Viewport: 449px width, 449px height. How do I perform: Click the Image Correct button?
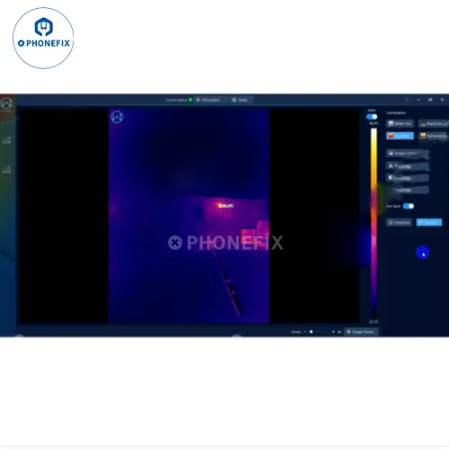tap(407, 154)
